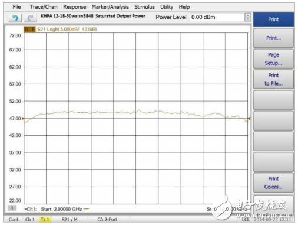Open the Utility menu
This screenshot has height=225, width=298.
[167, 7]
